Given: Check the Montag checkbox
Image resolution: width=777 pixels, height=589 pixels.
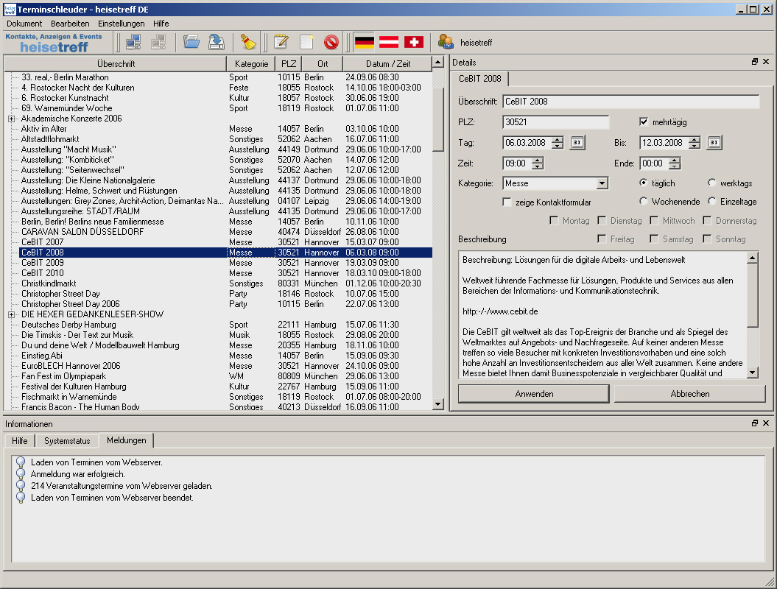Looking at the screenshot, I should click(554, 220).
